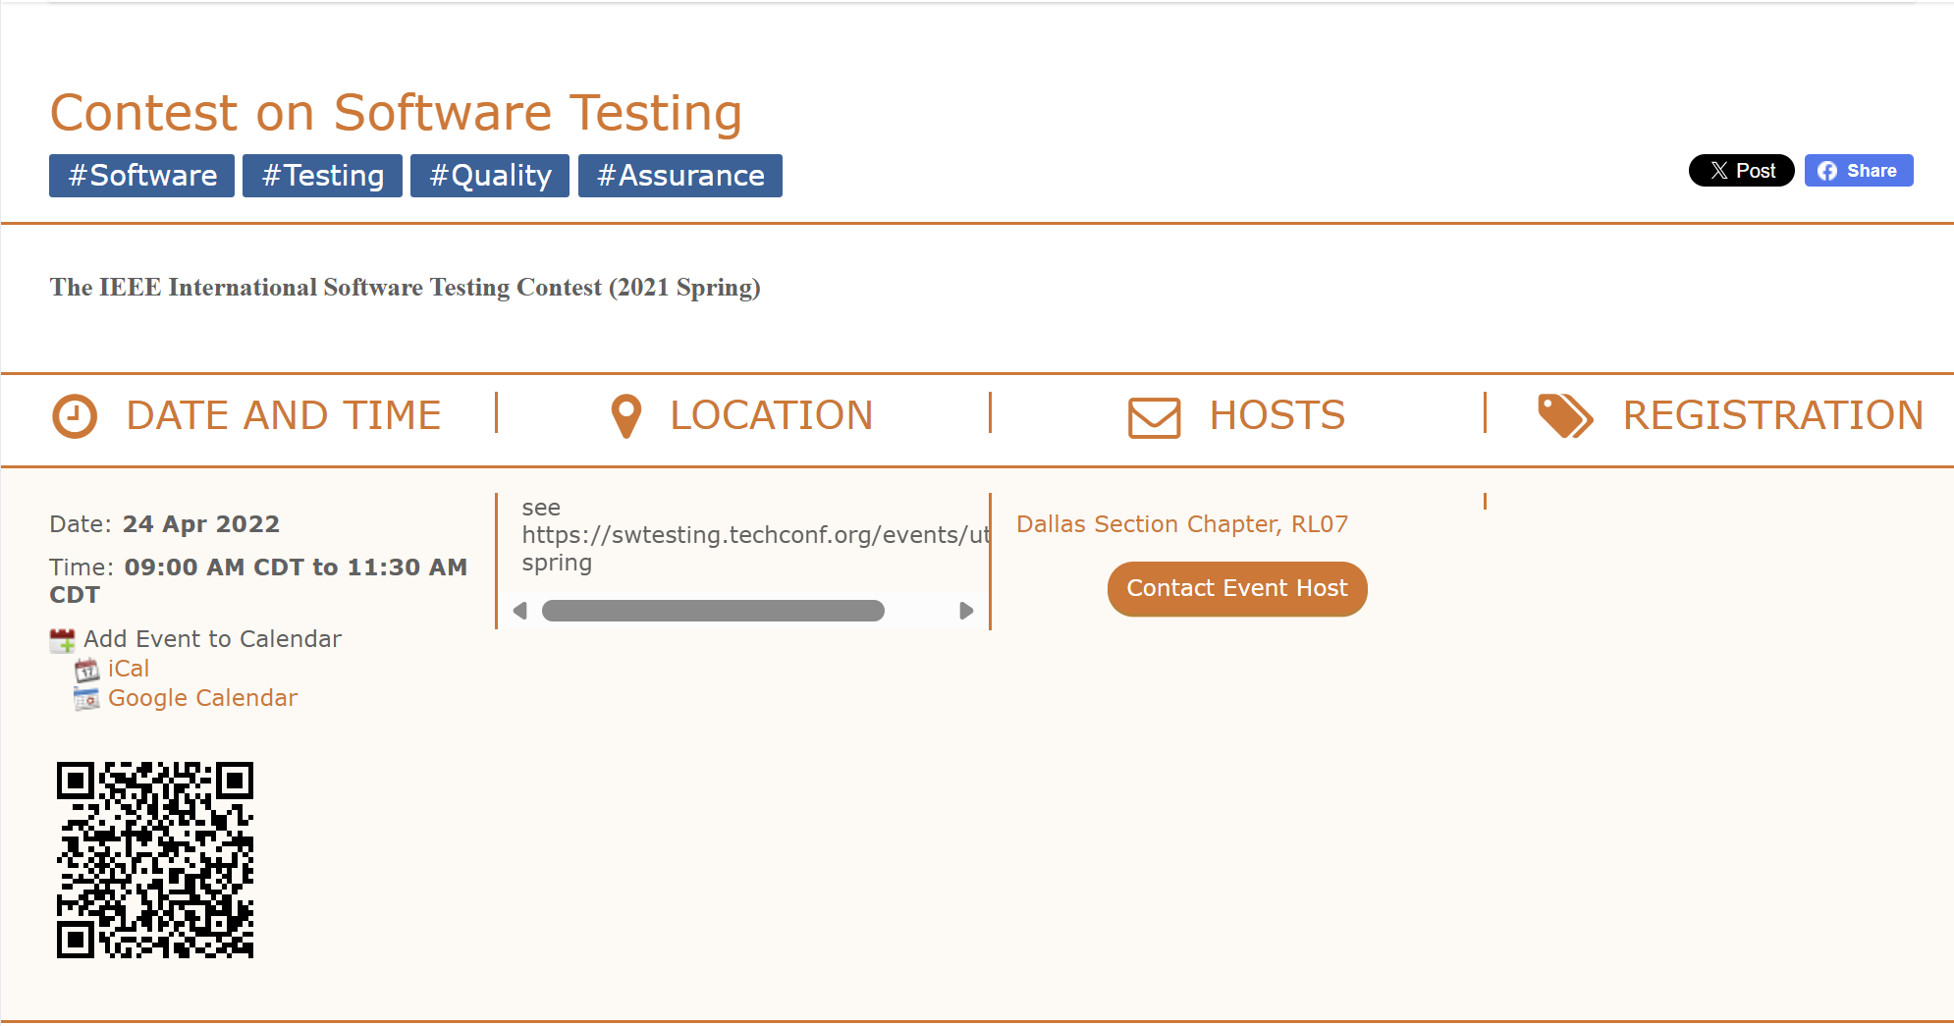Open the #Testing tag
The height and width of the screenshot is (1026, 1954).
click(323, 176)
